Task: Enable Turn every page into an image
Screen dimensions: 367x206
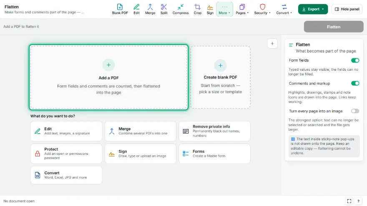Action: pyautogui.click(x=355, y=111)
